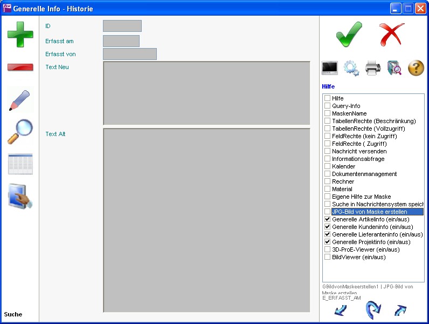Click the printer icon
This screenshot has height=324, width=429.
click(373, 67)
